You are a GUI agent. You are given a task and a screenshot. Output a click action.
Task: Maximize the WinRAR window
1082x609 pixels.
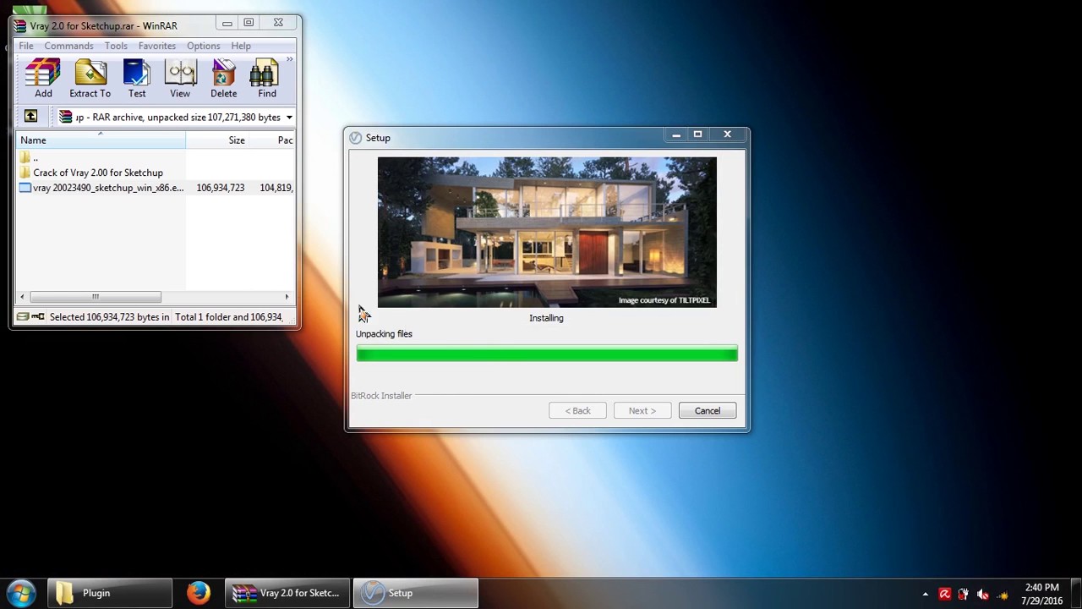249,23
